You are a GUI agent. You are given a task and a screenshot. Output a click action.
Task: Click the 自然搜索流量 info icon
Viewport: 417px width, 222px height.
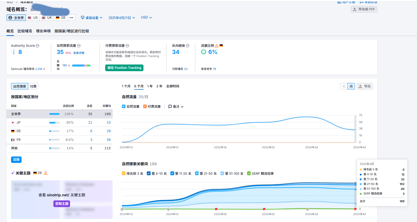click(79, 46)
